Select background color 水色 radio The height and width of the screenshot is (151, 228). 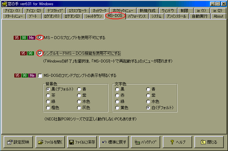(79, 102)
